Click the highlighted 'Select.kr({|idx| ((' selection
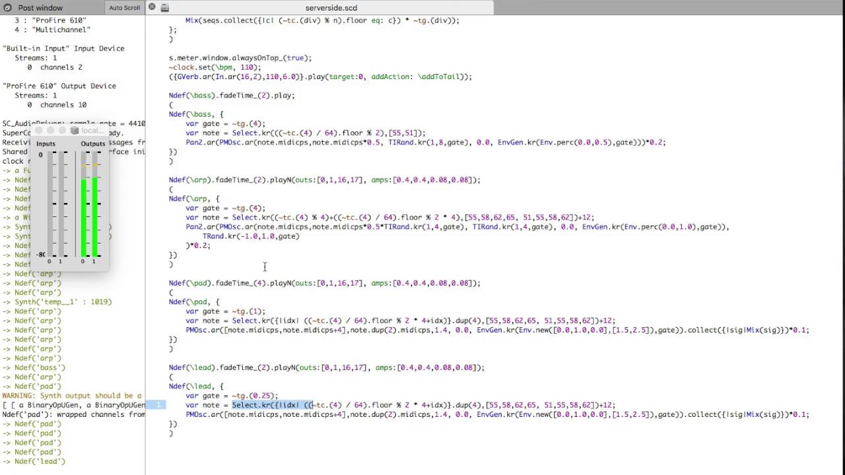Screen dimensions: 845x475 coord(271,405)
